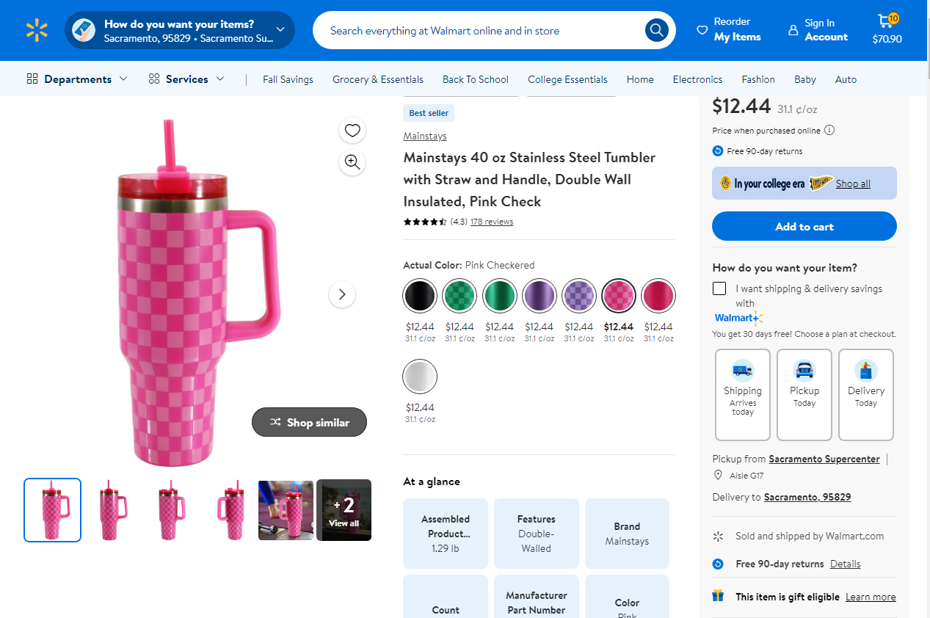
Task: Select the Pickup Today tile
Action: click(x=804, y=394)
